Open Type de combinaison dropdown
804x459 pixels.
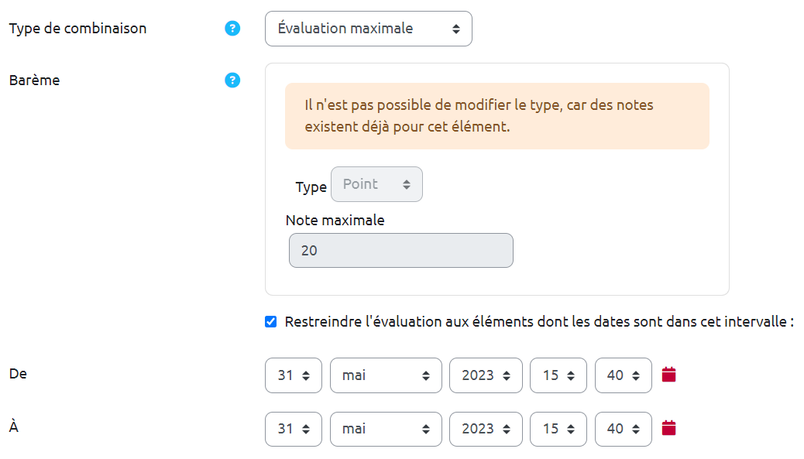coord(368,29)
